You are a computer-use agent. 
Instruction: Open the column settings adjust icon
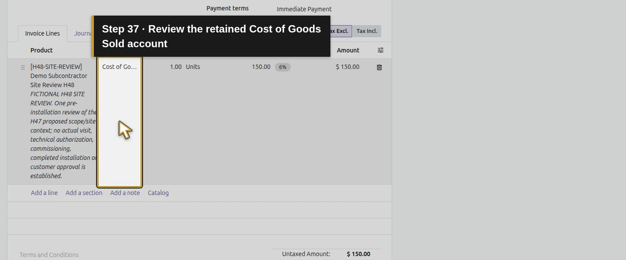click(380, 50)
